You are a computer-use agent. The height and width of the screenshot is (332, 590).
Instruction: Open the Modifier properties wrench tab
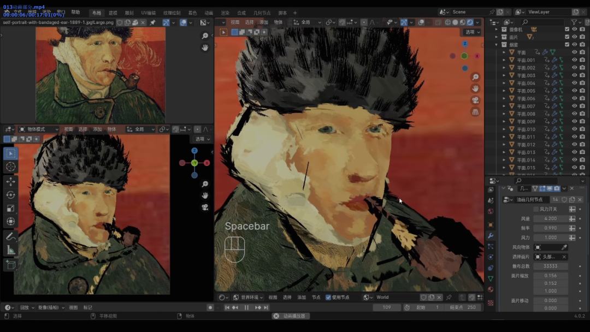pos(491,236)
